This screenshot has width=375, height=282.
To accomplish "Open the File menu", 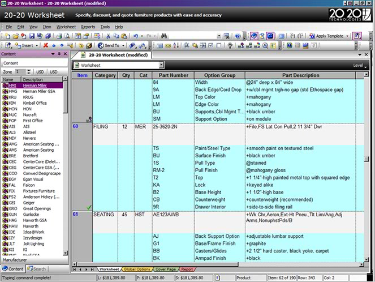I will point(9,27).
